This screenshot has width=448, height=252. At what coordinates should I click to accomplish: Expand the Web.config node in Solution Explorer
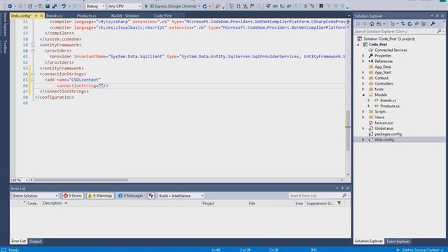pyautogui.click(x=363, y=140)
